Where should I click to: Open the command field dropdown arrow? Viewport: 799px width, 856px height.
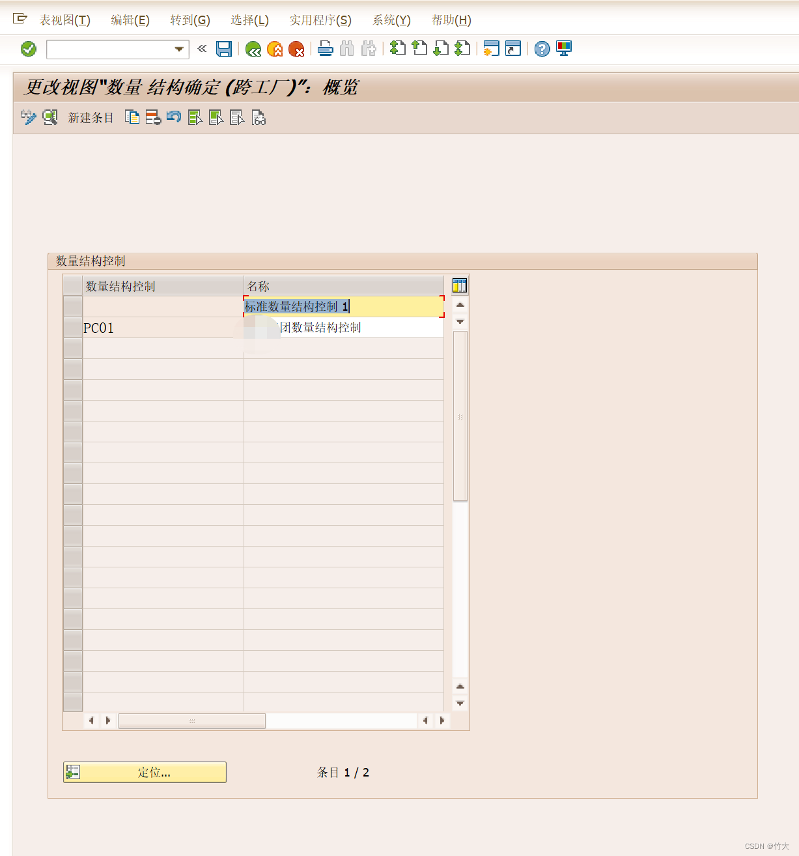point(178,49)
